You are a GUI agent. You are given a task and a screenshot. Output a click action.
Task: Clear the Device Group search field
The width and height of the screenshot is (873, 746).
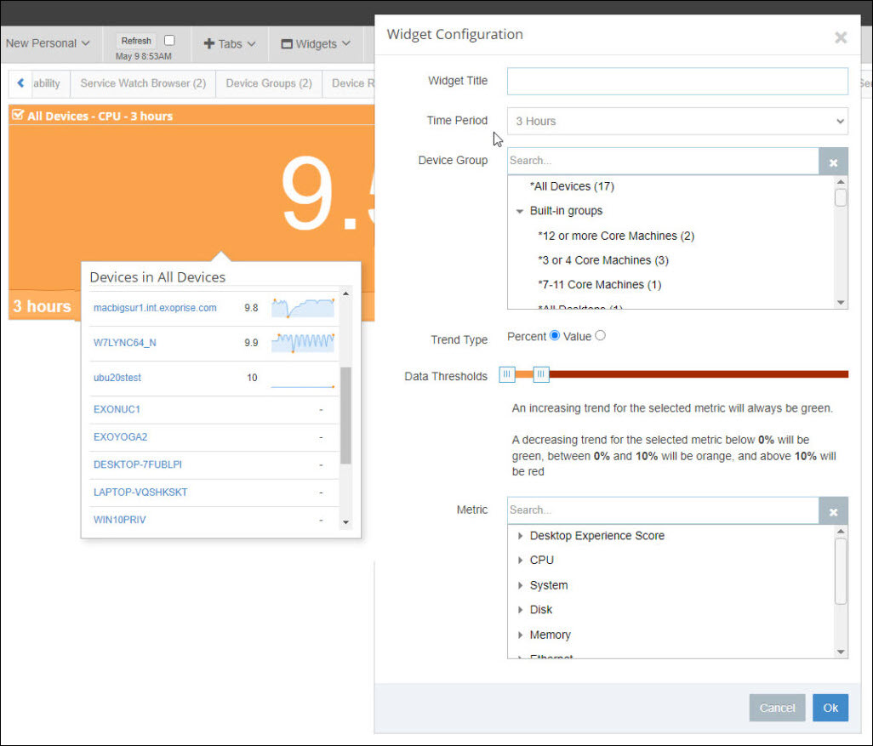point(833,162)
